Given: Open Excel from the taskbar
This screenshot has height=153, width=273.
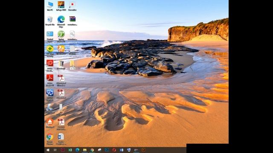Looking at the screenshot, I should tap(70, 150).
